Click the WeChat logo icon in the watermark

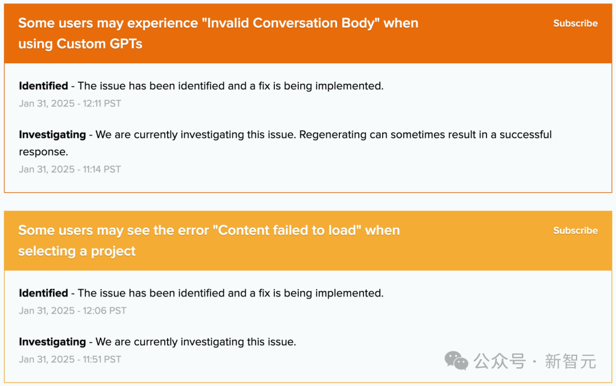pyautogui.click(x=456, y=361)
